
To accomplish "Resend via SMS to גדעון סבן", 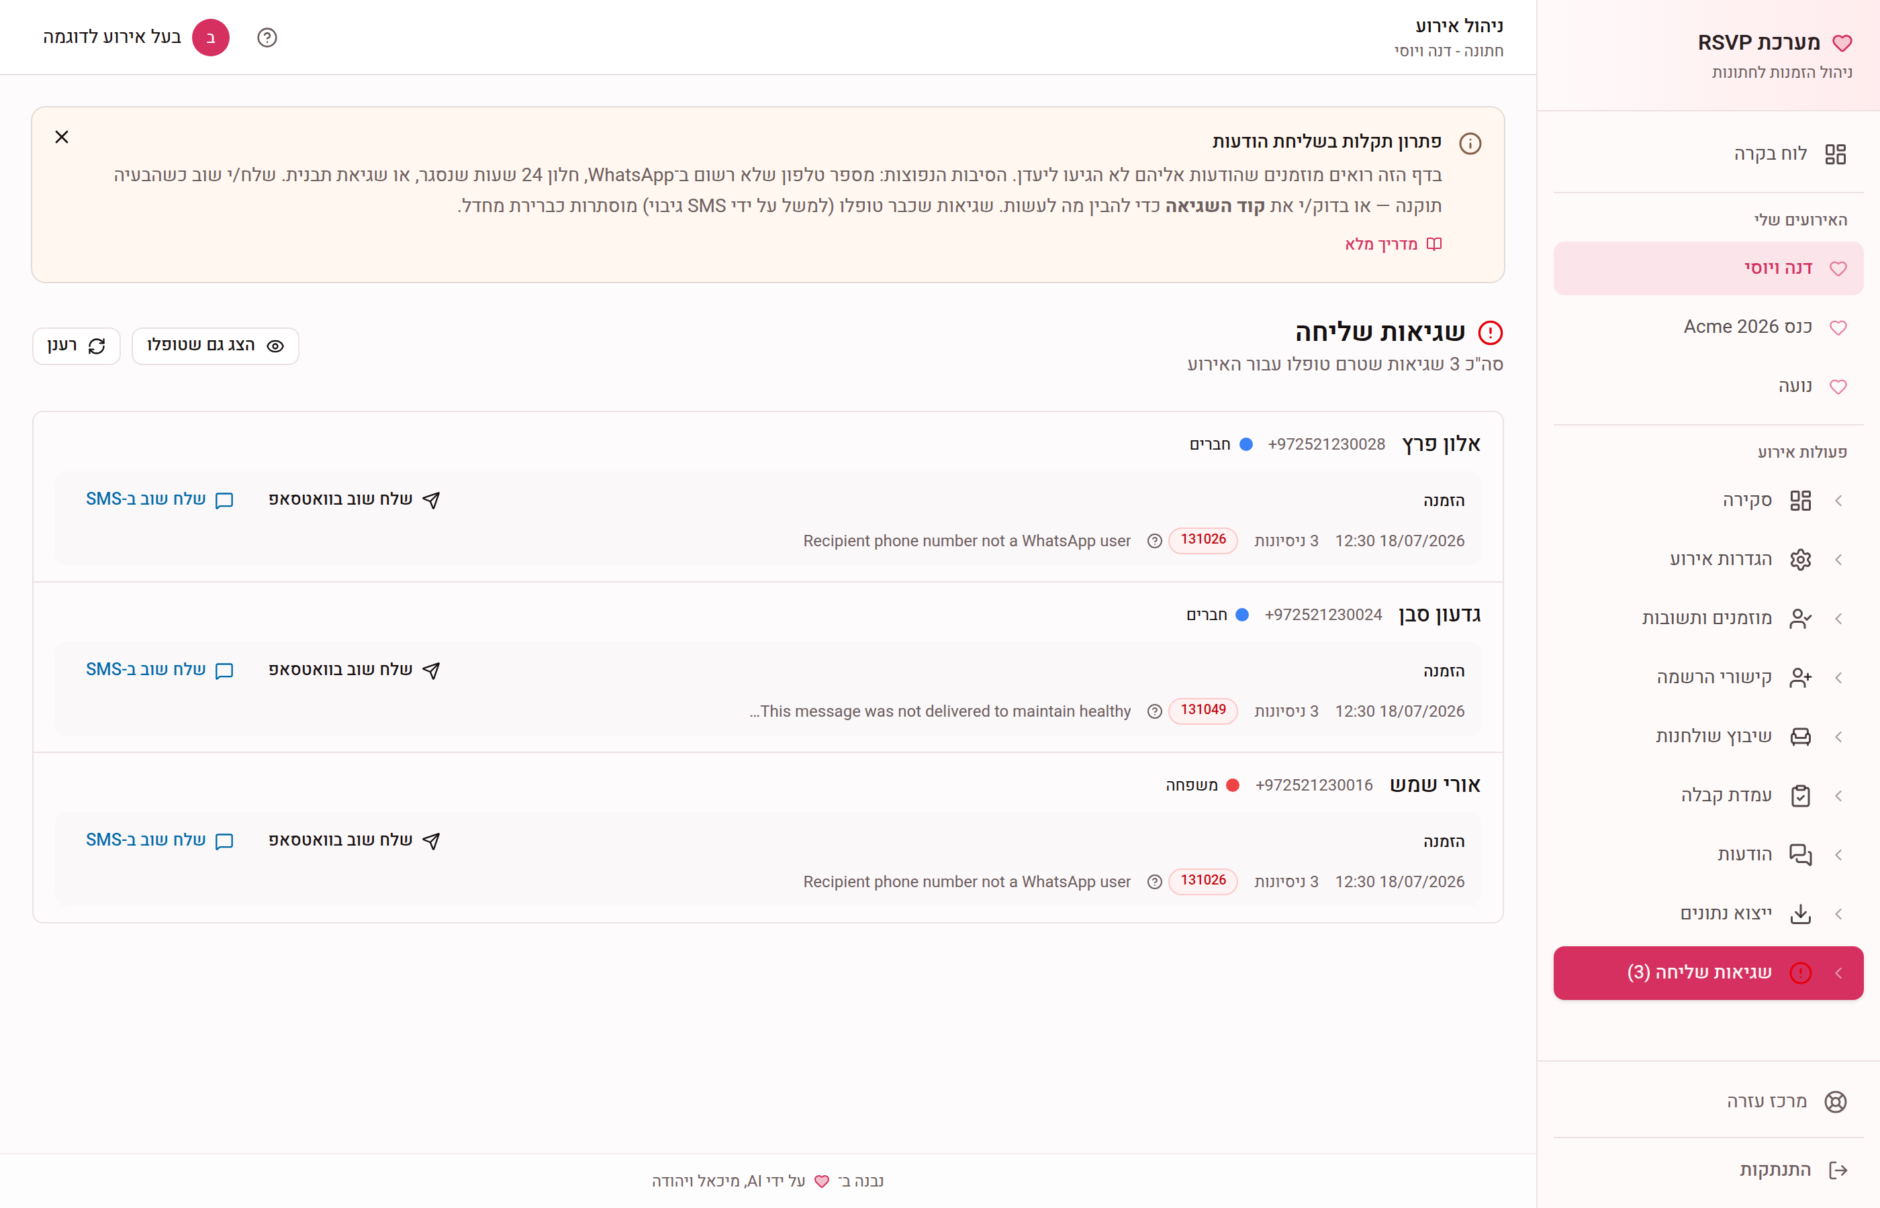I will (159, 670).
